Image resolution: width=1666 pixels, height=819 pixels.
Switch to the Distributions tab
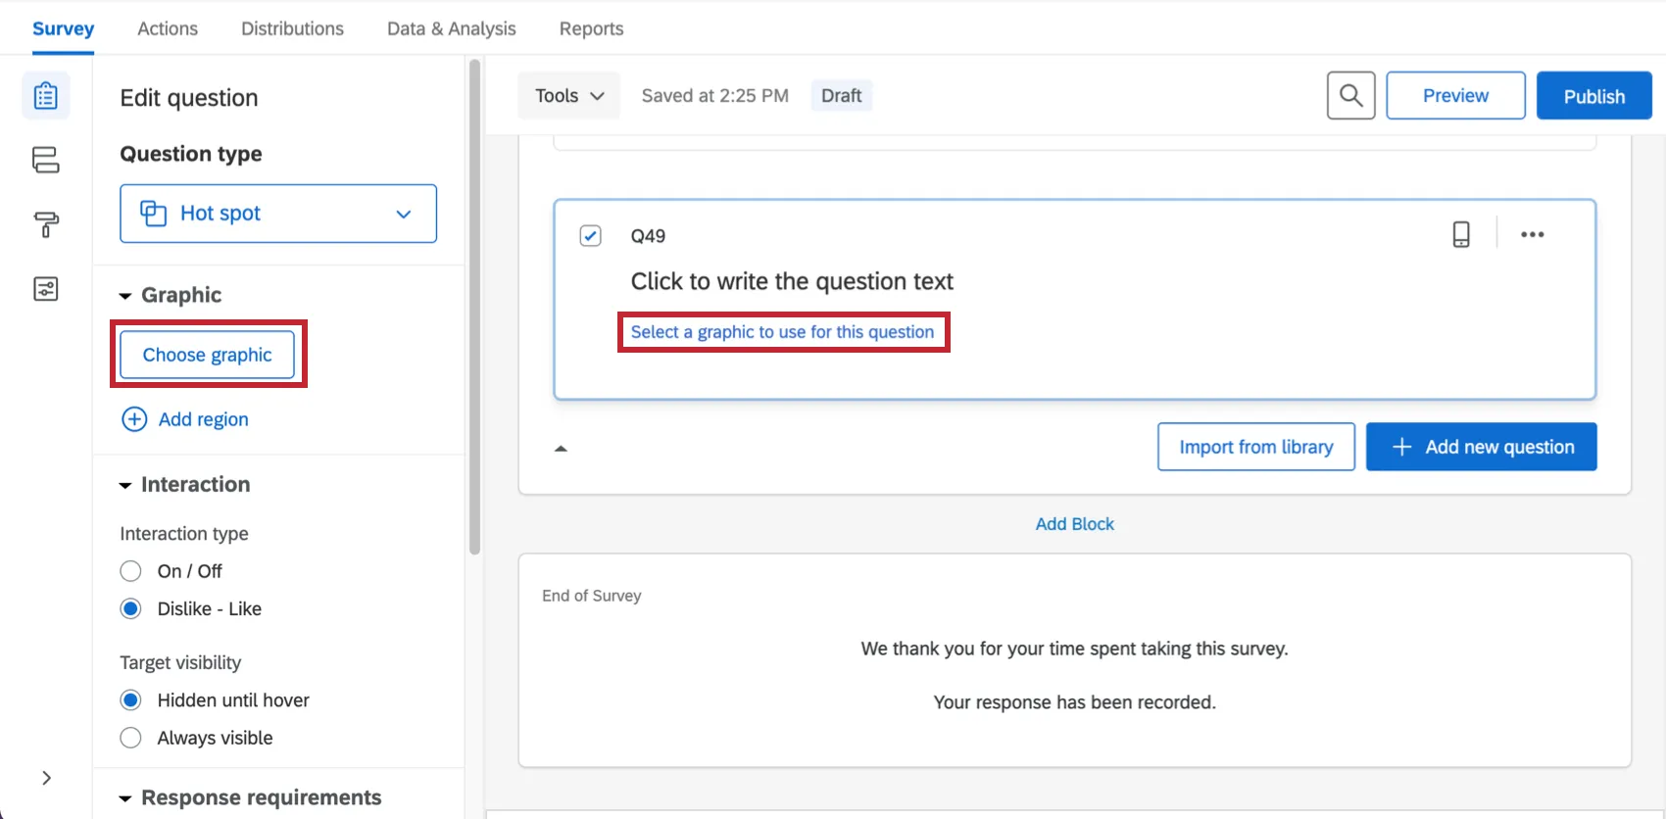(x=292, y=28)
